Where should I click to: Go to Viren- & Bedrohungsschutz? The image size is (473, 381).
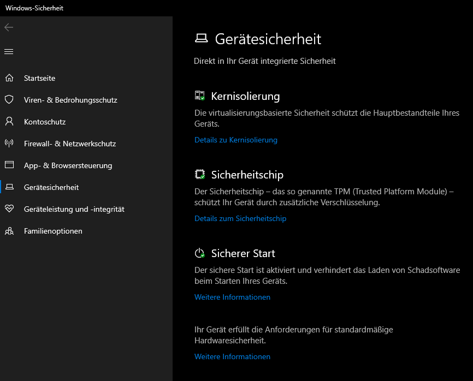70,100
